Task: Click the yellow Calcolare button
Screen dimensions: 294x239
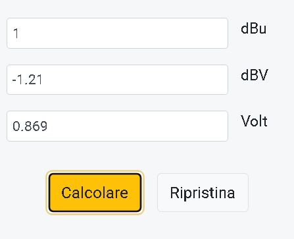Action: (x=95, y=192)
